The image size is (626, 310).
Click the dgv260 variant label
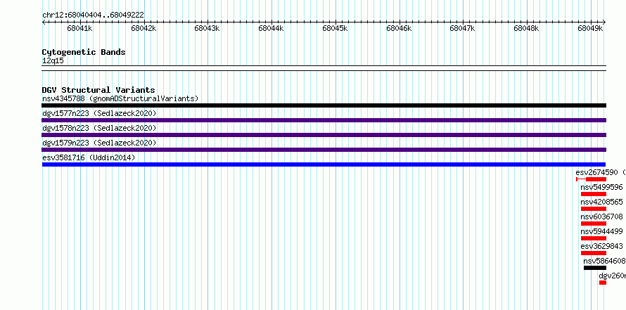click(612, 276)
